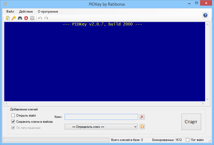This screenshot has width=214, height=145.
Task: Uncheck 'Сохранять ключи в файлах' checkbox
Action: 13,121
